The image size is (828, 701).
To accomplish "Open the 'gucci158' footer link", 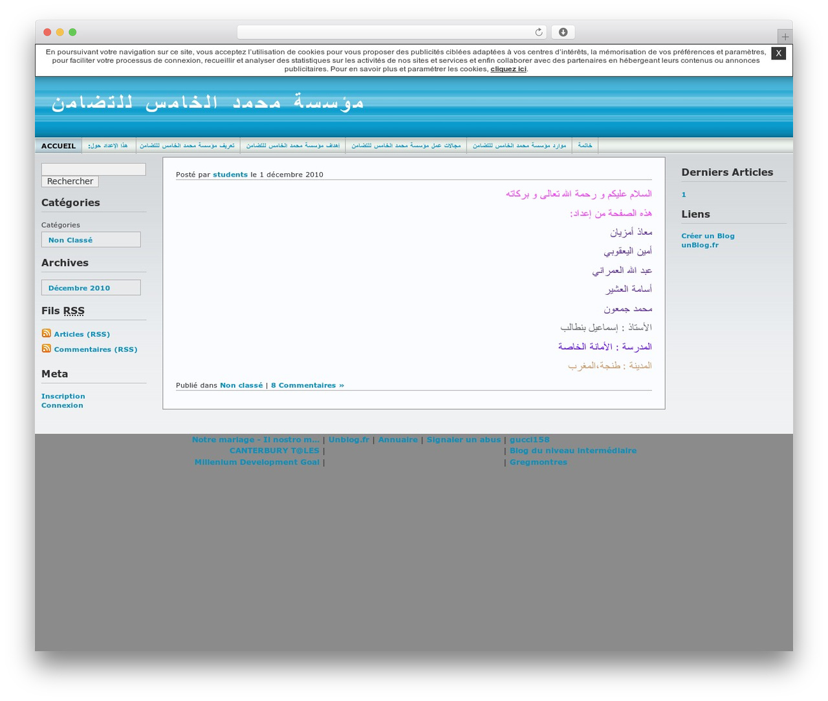I will (530, 440).
